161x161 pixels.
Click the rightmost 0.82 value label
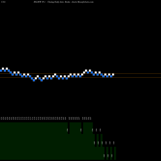pyautogui.click(x=112, y=156)
